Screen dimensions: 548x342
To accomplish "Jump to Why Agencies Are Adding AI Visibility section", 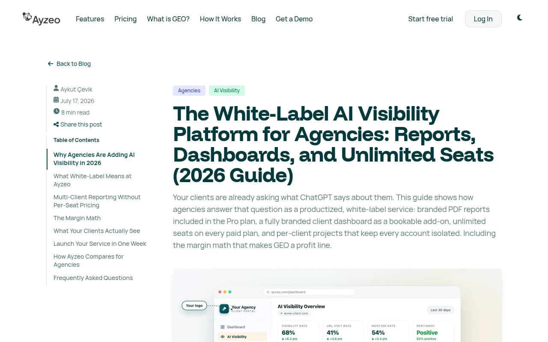I will click(94, 159).
